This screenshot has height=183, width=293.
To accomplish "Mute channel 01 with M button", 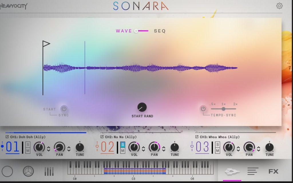I will [x=28, y=150].
